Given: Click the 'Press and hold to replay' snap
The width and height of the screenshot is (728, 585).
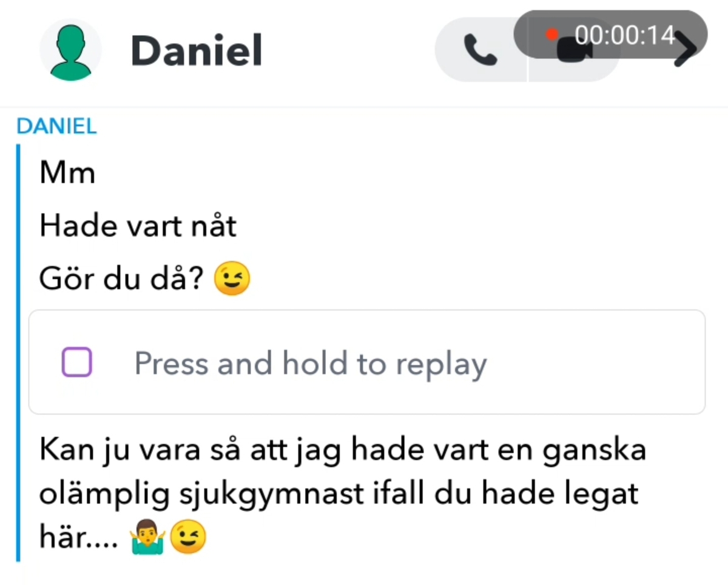Looking at the screenshot, I should 367,362.
